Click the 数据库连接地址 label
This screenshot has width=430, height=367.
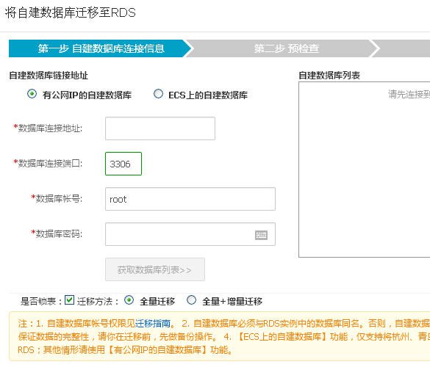(48, 128)
